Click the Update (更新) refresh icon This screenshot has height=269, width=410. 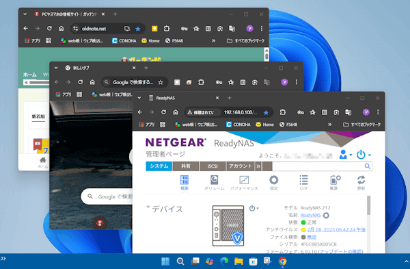[361, 183]
